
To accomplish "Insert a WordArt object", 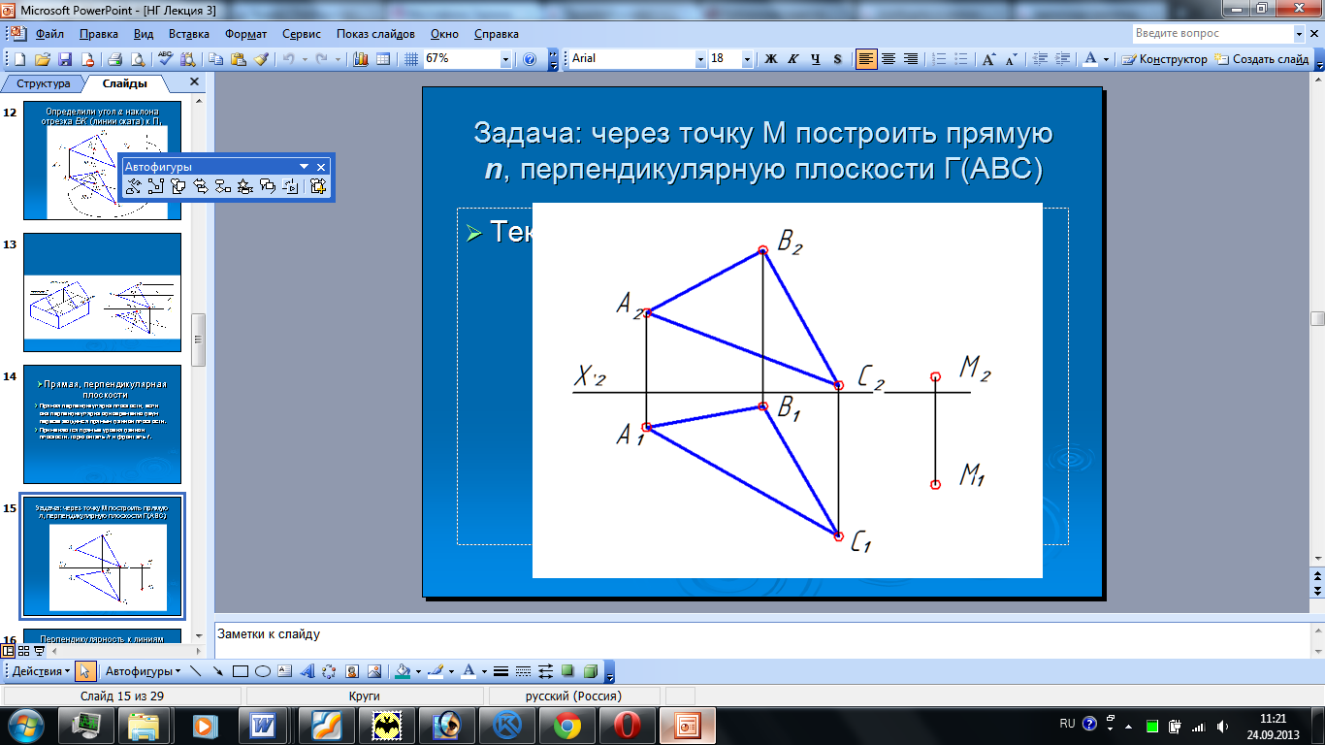I will click(x=307, y=671).
